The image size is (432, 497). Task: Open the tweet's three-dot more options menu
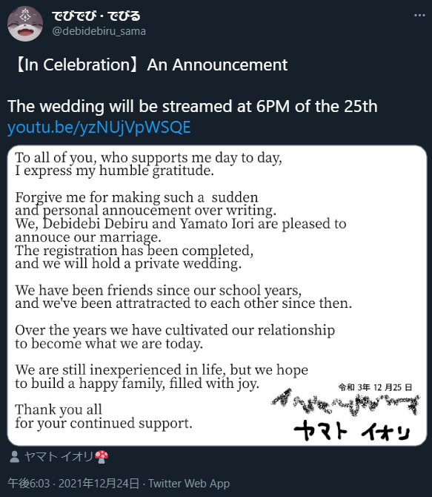point(419,16)
